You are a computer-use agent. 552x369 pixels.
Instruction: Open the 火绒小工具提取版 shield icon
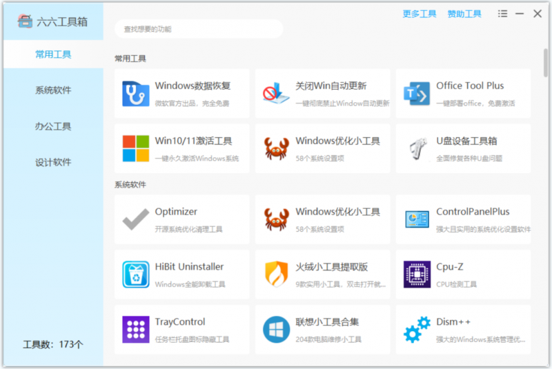pos(277,275)
